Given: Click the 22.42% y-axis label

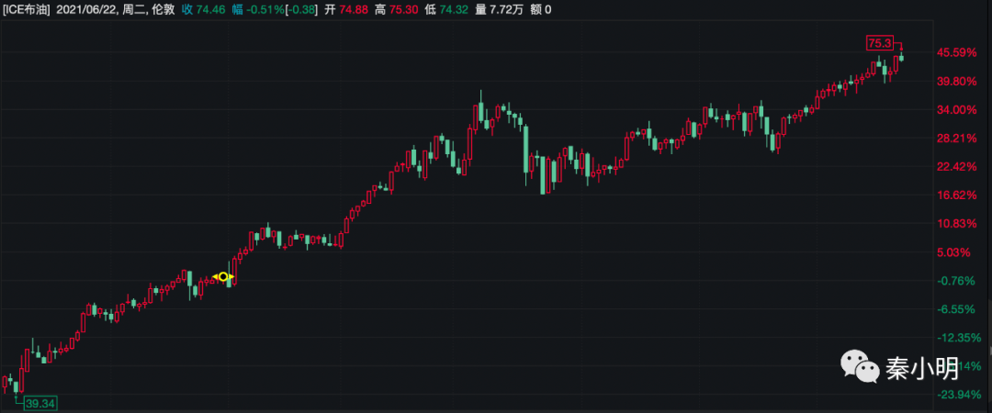Looking at the screenshot, I should pos(957,167).
